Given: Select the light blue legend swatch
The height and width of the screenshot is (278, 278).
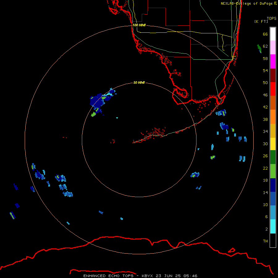Looking at the screenshot, I should (x=273, y=213).
